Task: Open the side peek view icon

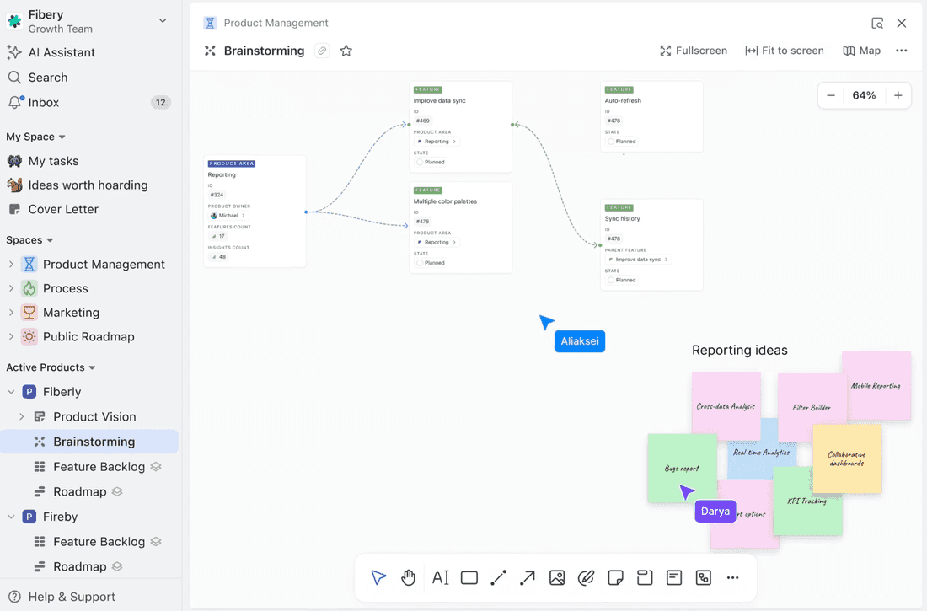Action: click(877, 23)
